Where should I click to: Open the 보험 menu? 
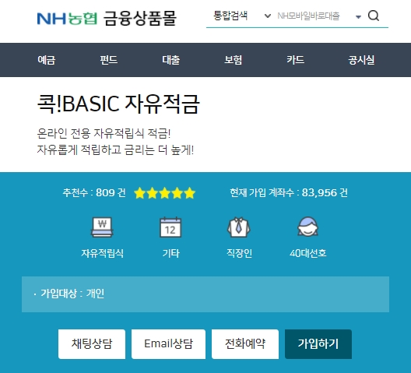(x=234, y=60)
